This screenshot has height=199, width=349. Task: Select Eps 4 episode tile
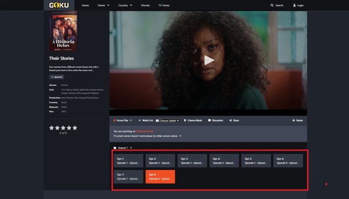click(x=224, y=161)
